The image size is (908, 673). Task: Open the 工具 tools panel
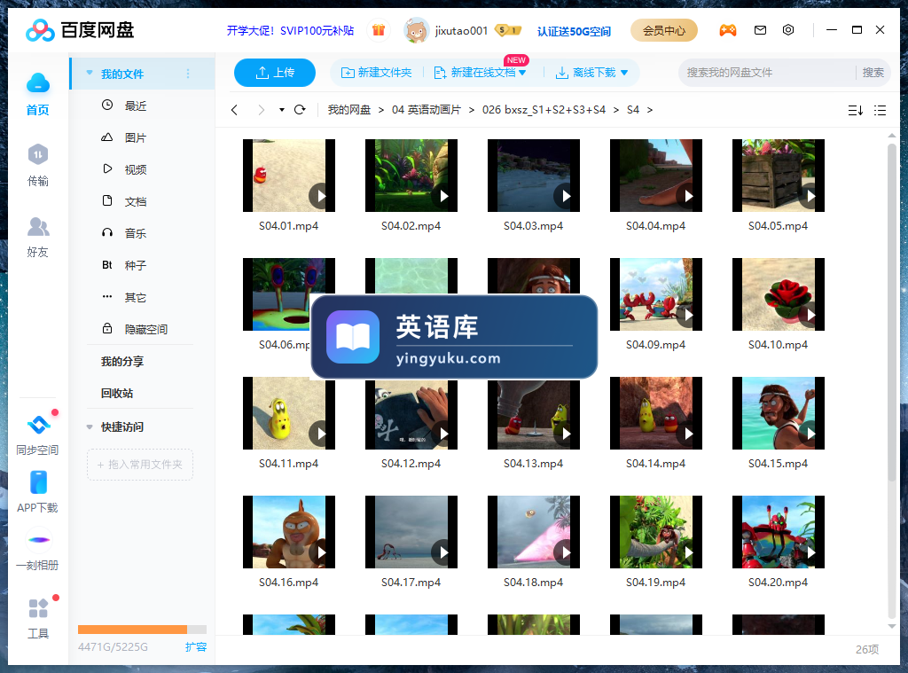[37, 619]
